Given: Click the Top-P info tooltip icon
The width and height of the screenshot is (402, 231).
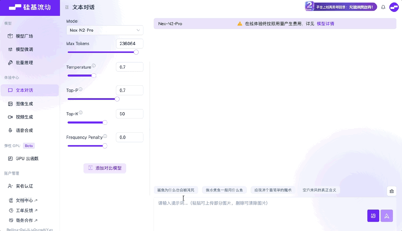Looking at the screenshot, I should click(80, 89).
